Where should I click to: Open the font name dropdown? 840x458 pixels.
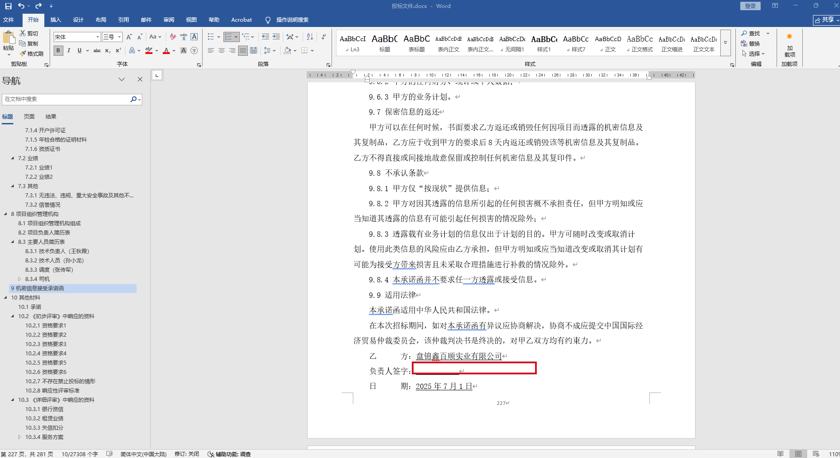coord(98,37)
